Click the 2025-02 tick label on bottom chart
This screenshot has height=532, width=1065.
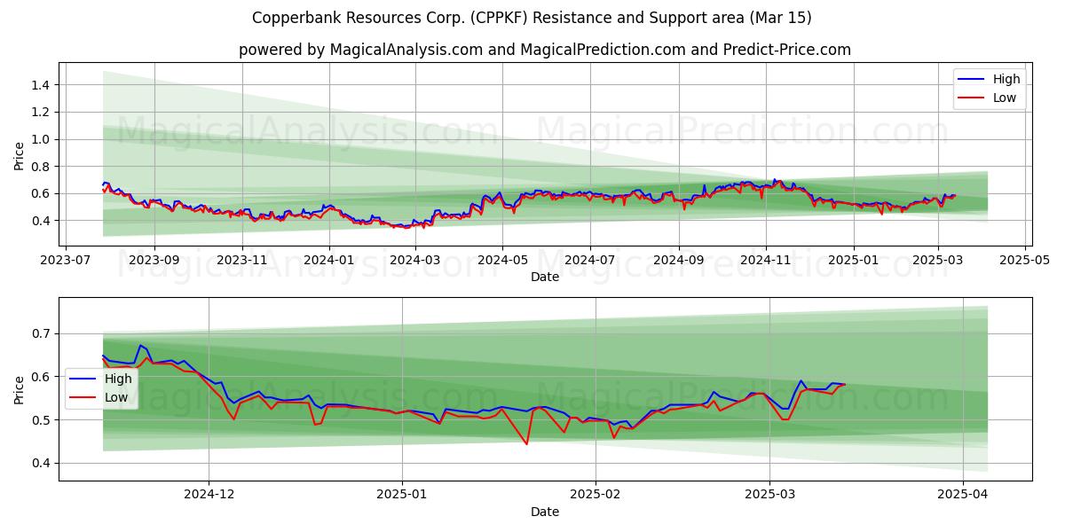(x=595, y=497)
